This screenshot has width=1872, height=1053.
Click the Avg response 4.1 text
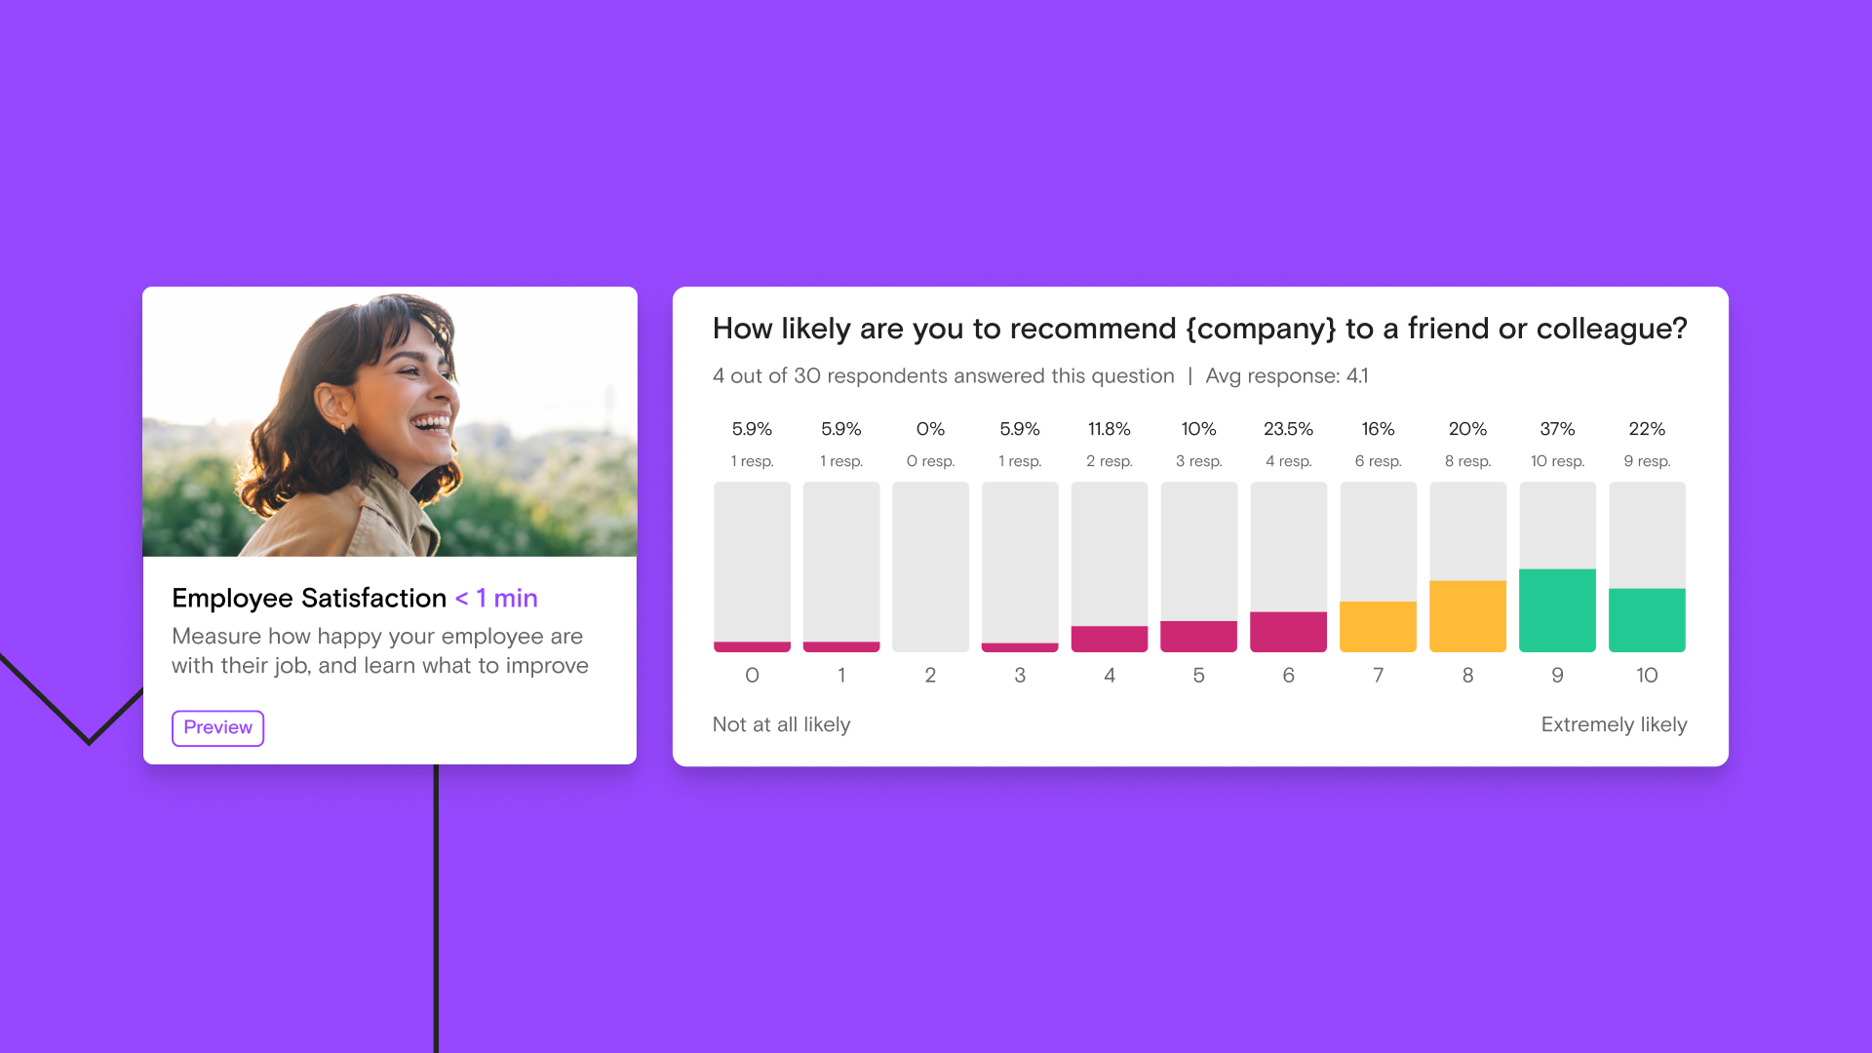[x=1286, y=376]
